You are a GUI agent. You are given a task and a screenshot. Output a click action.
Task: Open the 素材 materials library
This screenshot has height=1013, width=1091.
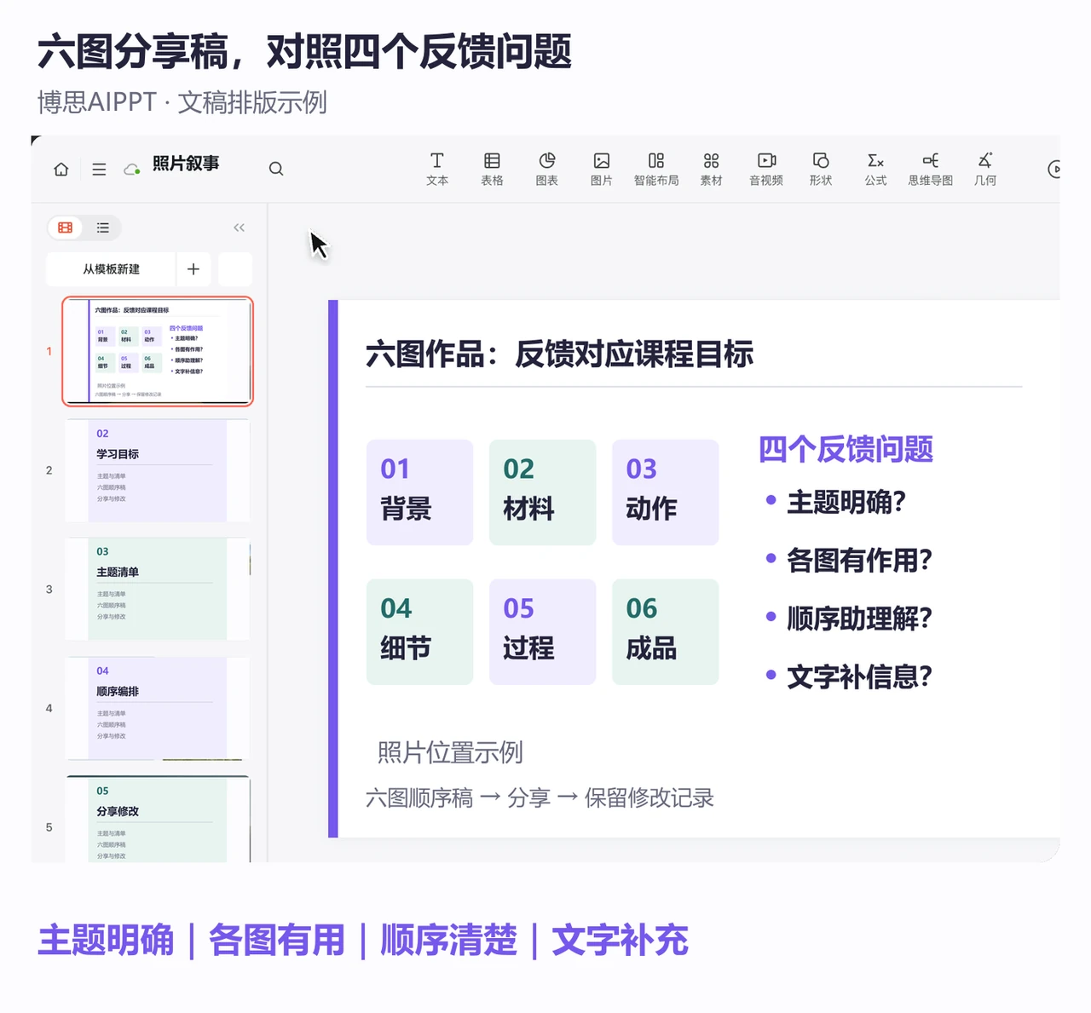[x=712, y=169]
